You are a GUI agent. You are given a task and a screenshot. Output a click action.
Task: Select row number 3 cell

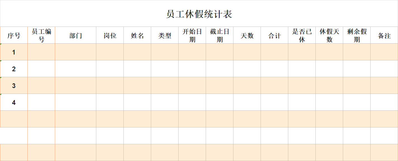[14, 86]
